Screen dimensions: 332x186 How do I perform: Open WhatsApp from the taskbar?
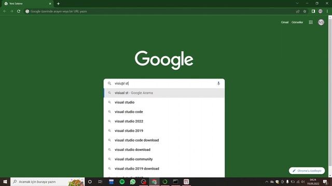[133, 181]
